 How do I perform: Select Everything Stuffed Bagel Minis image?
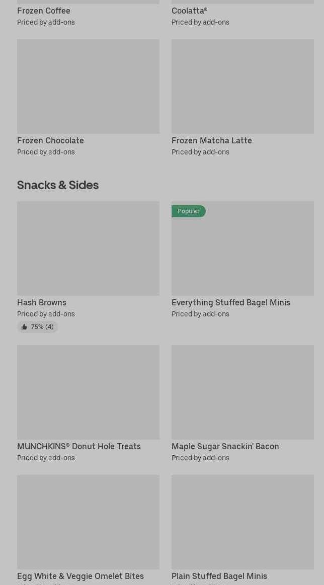[242, 248]
